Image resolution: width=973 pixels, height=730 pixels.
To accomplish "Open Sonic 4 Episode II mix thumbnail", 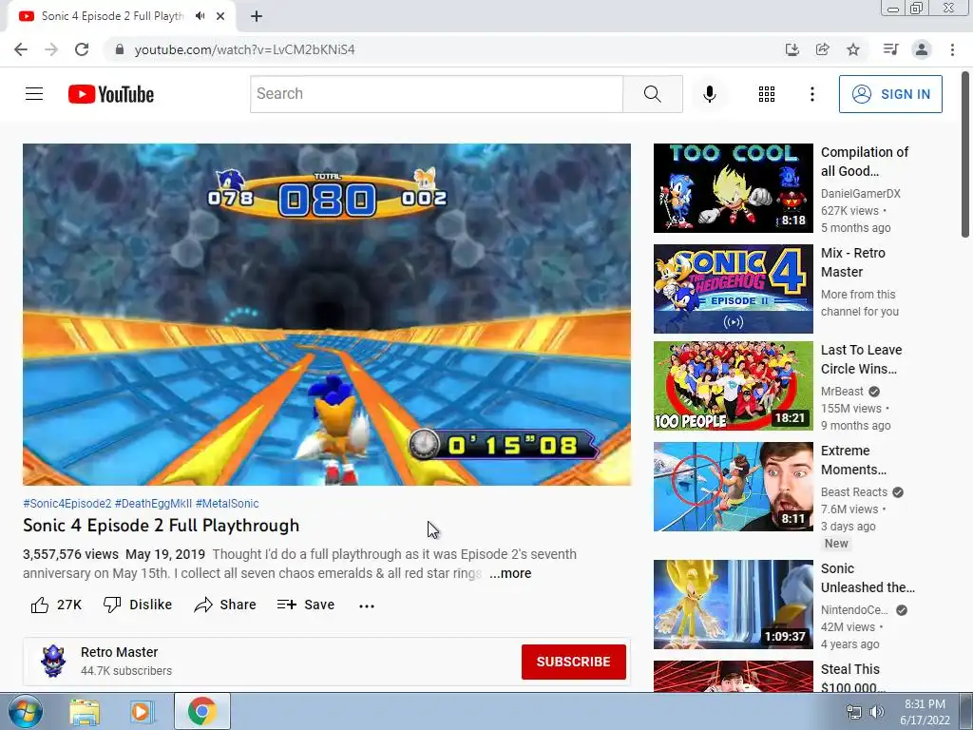I will click(733, 289).
